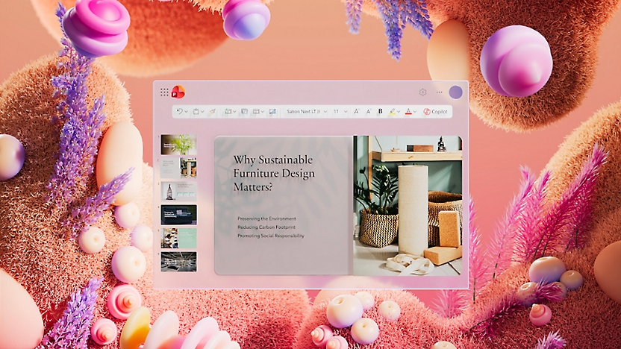Select the last slide thumbnail

coord(178,261)
